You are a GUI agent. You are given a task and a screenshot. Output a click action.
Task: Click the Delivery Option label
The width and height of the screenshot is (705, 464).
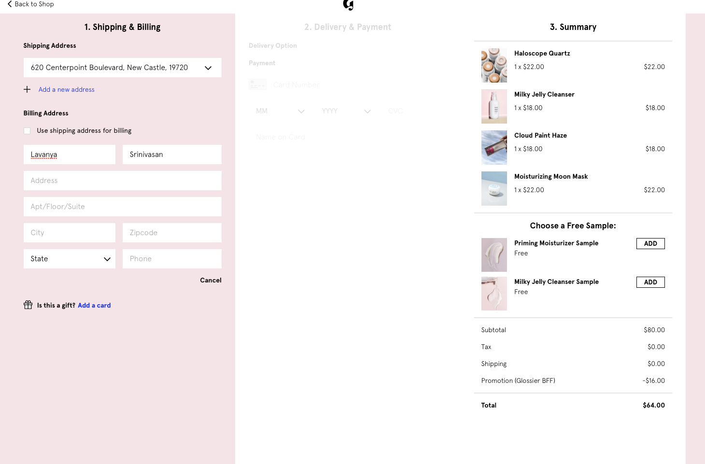(x=273, y=45)
